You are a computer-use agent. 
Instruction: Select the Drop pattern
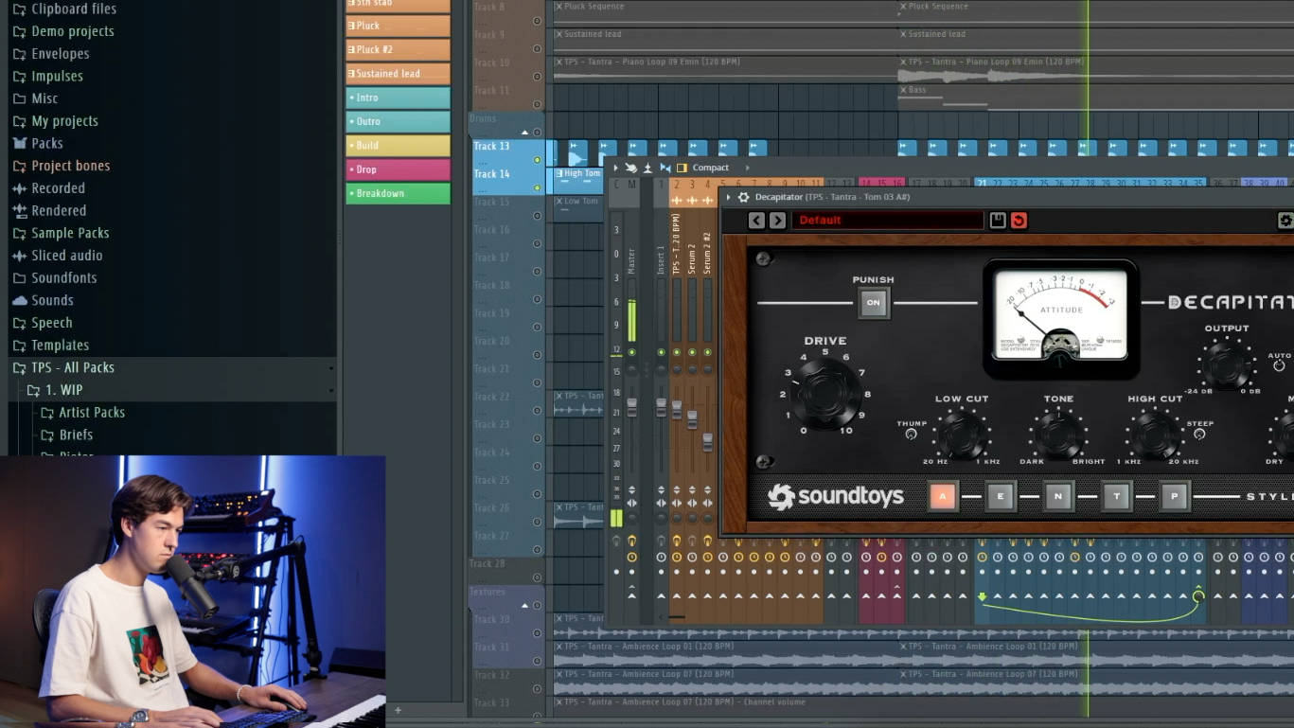click(x=398, y=169)
